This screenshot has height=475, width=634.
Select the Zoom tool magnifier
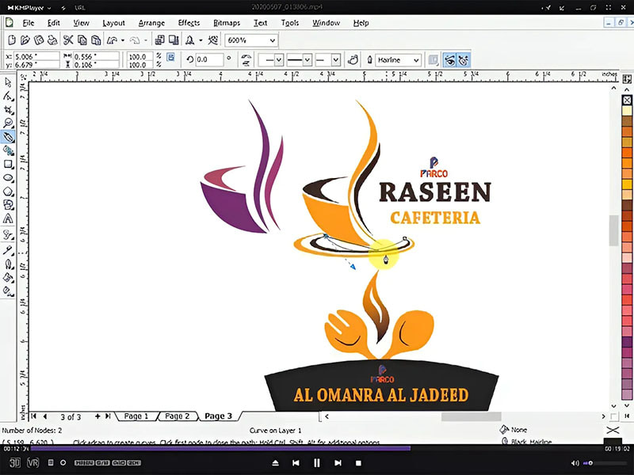click(x=8, y=123)
